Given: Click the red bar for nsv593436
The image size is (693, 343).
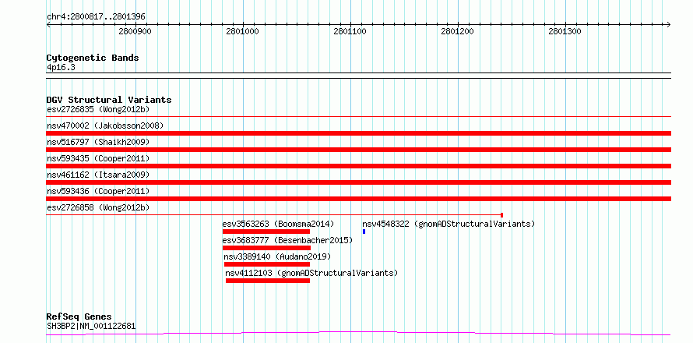Looking at the screenshot, I should coord(358,199).
